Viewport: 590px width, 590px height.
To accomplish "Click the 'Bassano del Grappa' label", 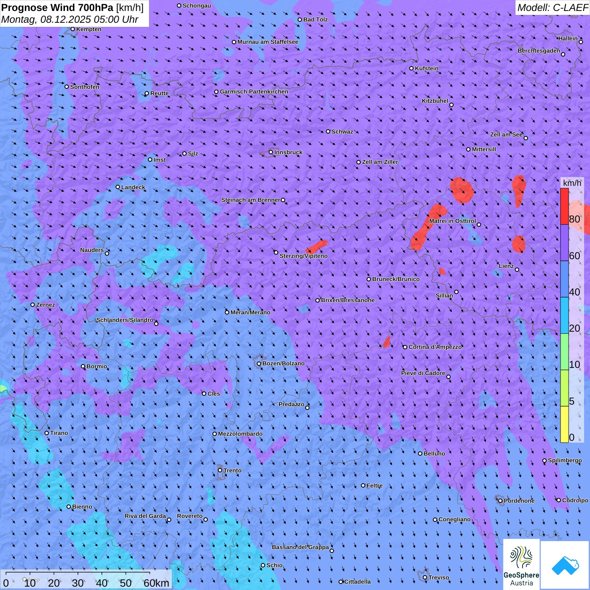I will coord(300,547).
